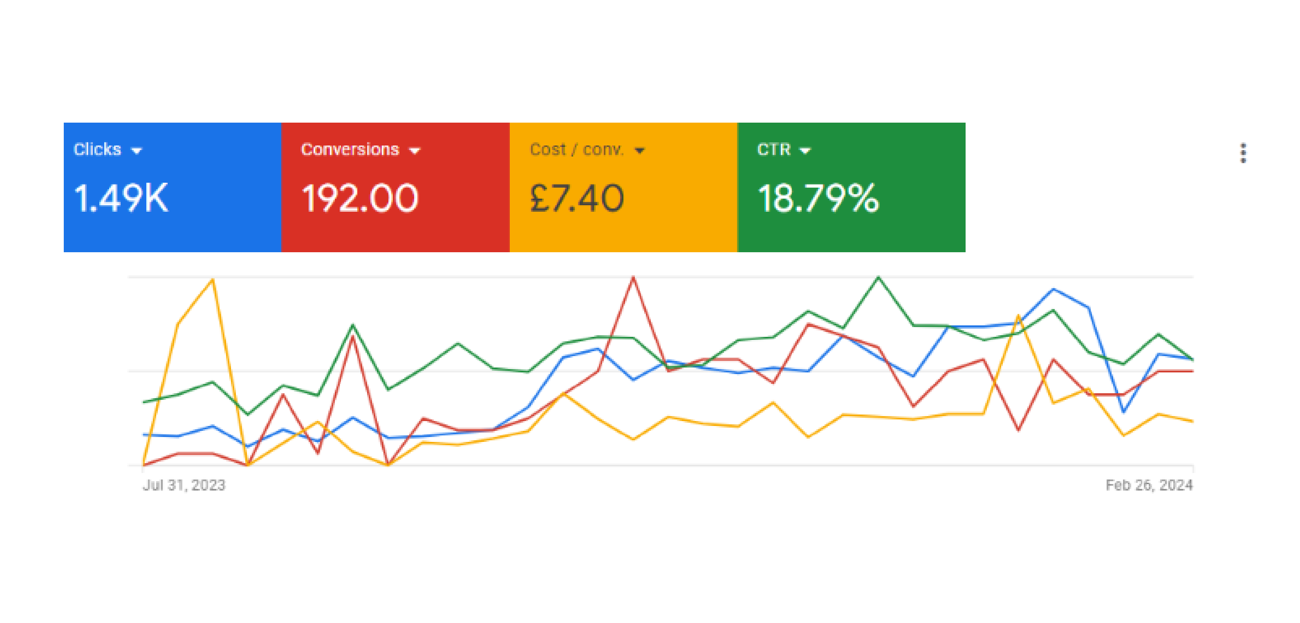Image resolution: width=1300 pixels, height=623 pixels.
Task: Click the 192.00 conversions value
Action: [x=360, y=198]
